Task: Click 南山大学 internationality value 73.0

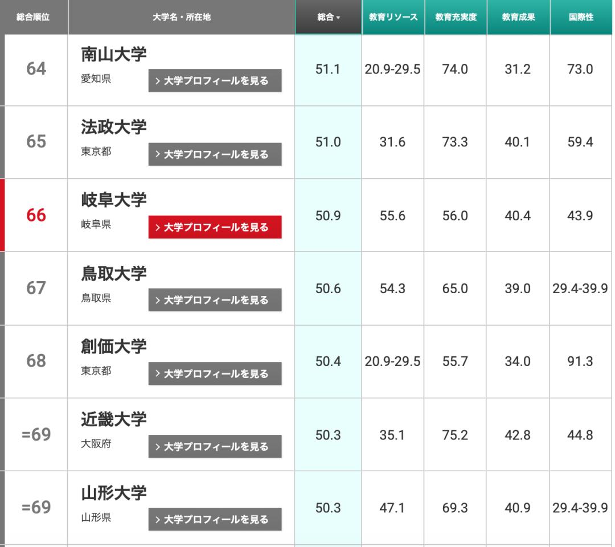Action: [x=580, y=69]
